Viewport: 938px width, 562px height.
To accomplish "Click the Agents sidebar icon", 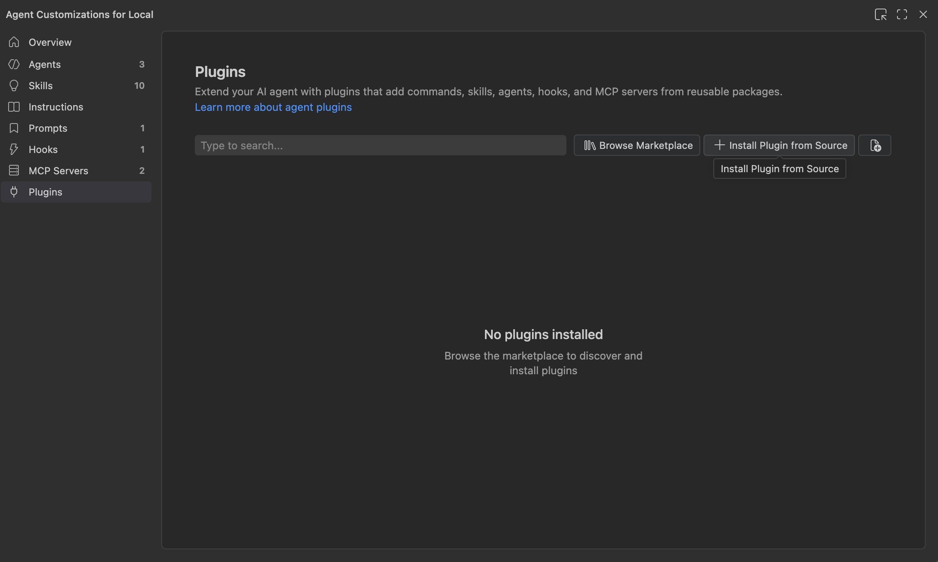I will 14,64.
